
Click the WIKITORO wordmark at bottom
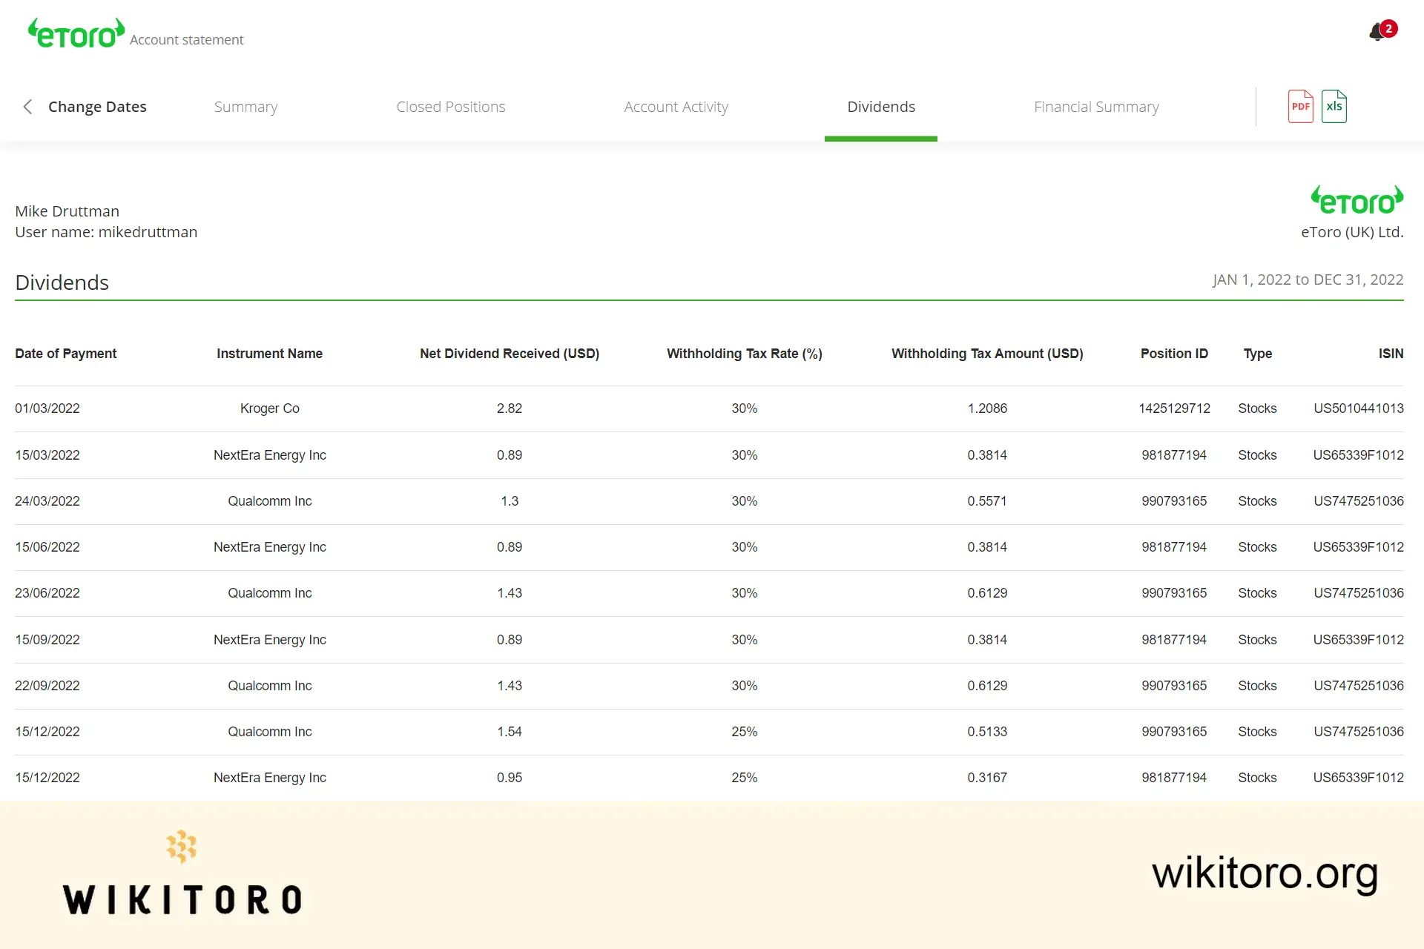click(x=182, y=899)
